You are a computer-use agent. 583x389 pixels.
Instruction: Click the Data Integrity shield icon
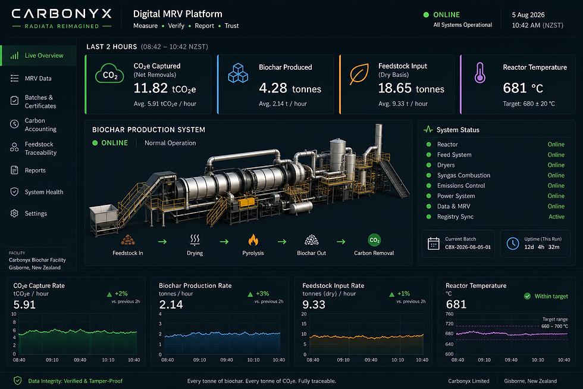point(17,381)
